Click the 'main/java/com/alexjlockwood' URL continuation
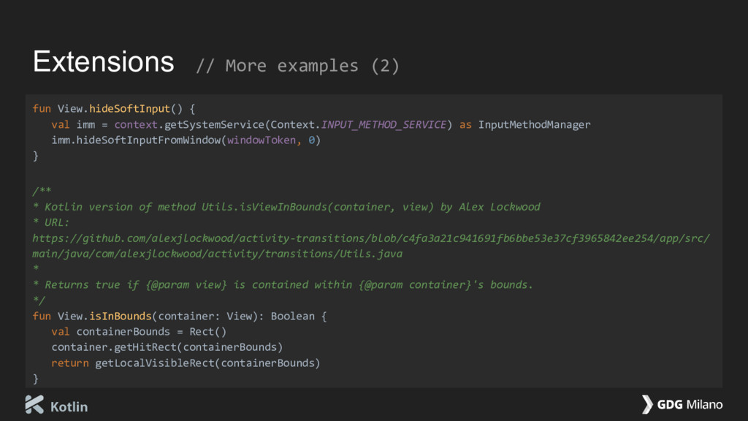748x421 pixels. (217, 254)
